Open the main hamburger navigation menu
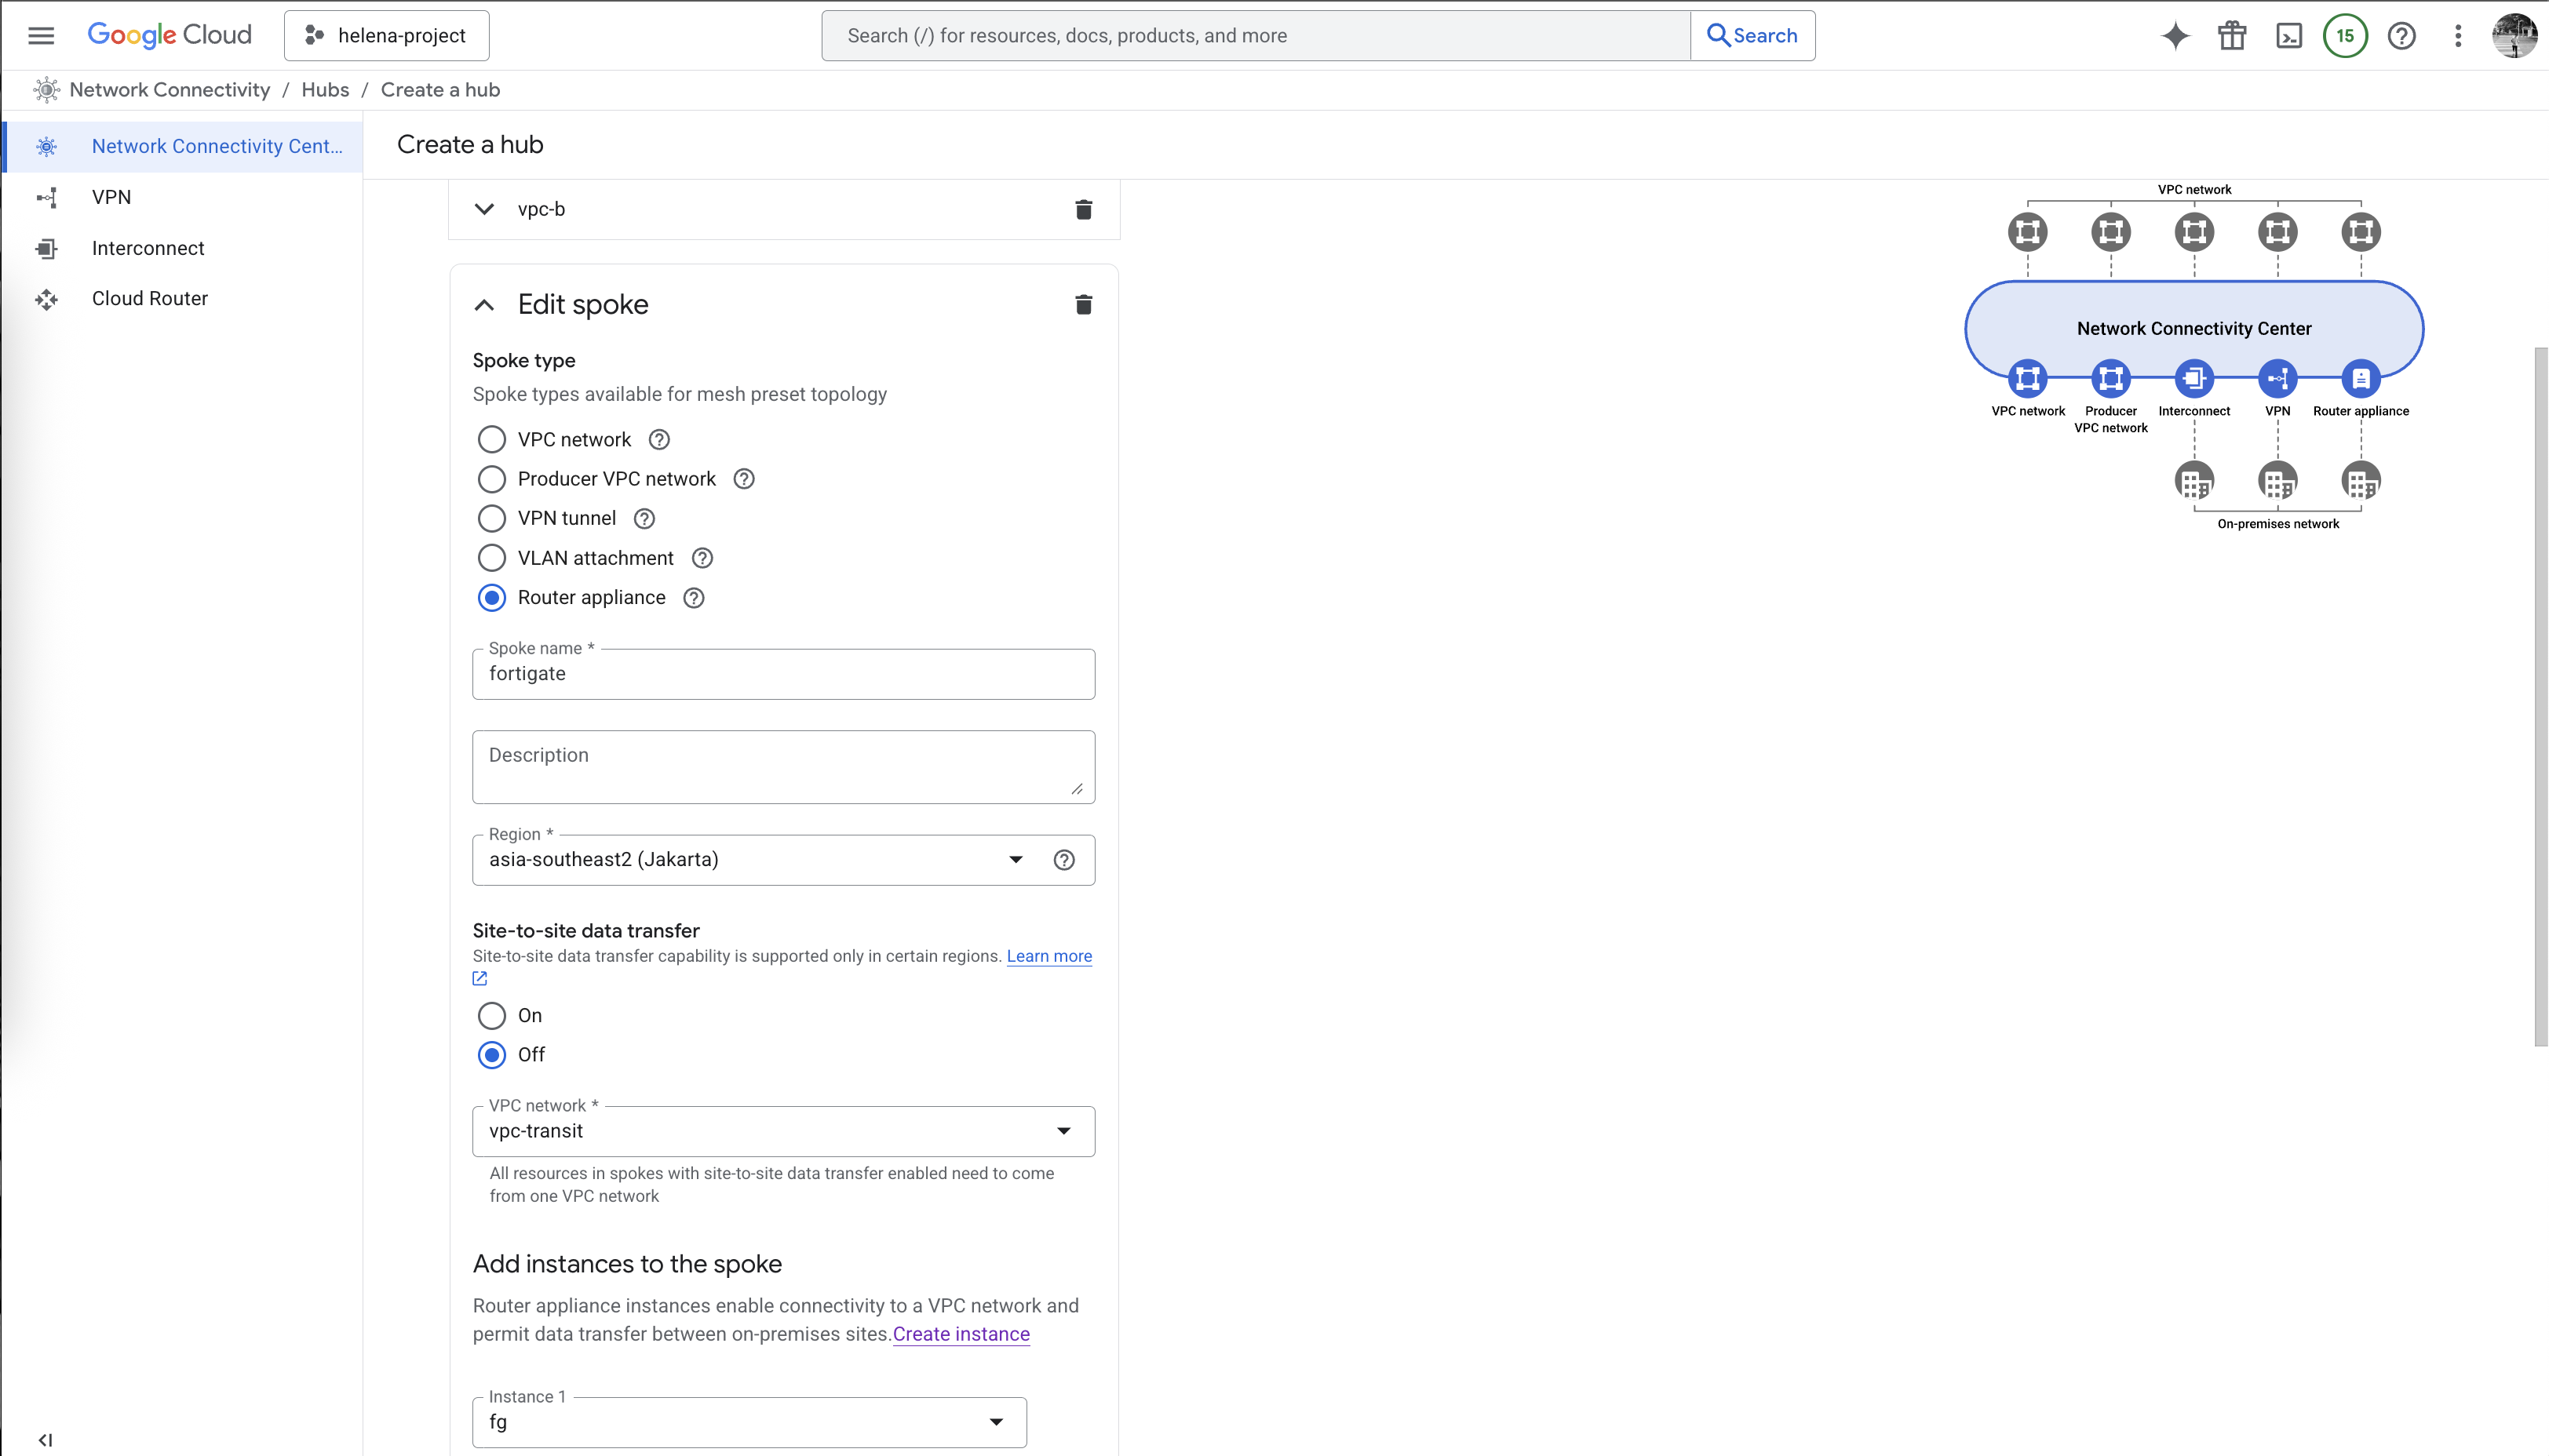2549x1456 pixels. click(x=41, y=36)
